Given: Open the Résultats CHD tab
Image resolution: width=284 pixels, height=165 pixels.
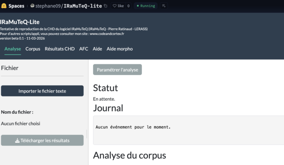Looking at the screenshot, I should pos(60,49).
